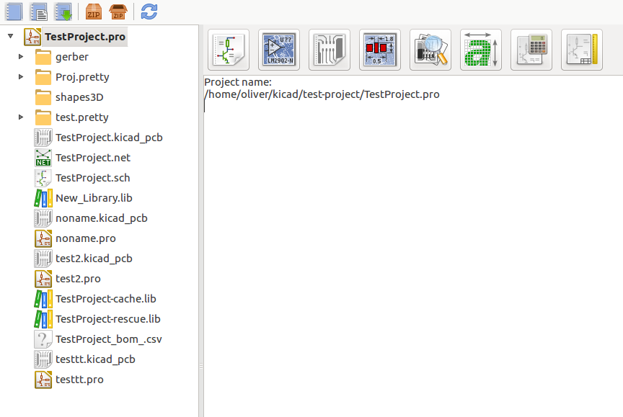
Task: Select noname.pro project file
Action: coord(85,238)
